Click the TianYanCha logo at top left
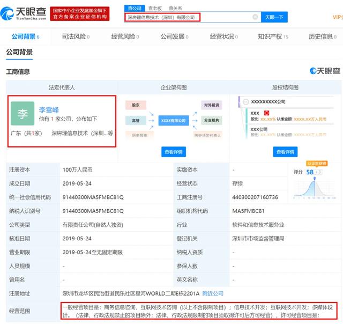This screenshot has height=324, width=343. click(x=24, y=13)
